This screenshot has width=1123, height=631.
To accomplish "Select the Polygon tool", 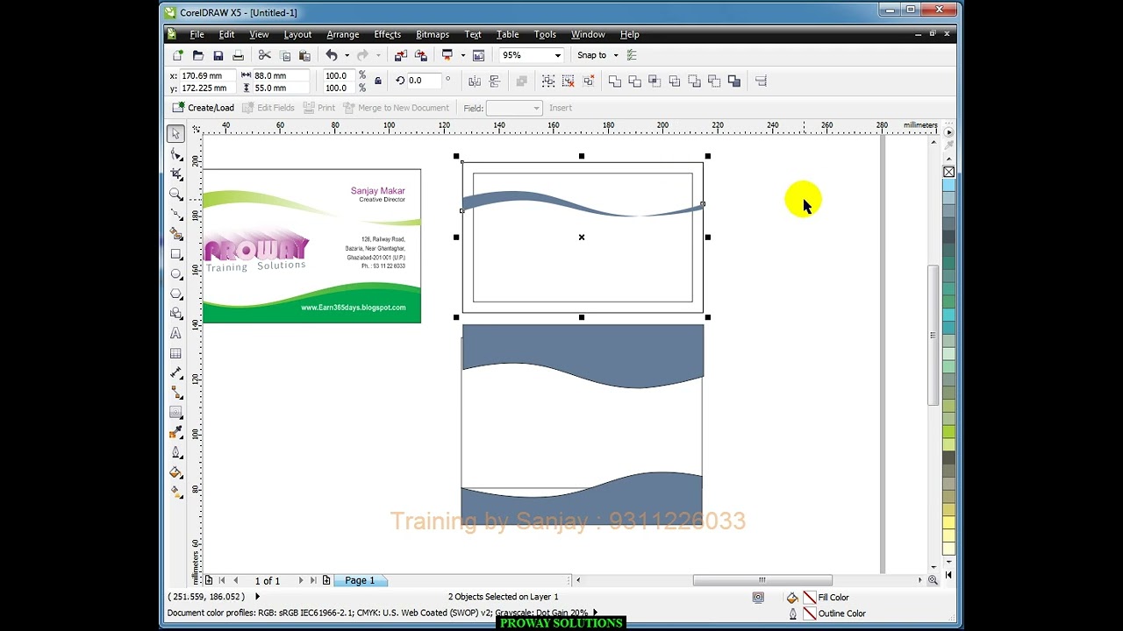I will point(175,294).
